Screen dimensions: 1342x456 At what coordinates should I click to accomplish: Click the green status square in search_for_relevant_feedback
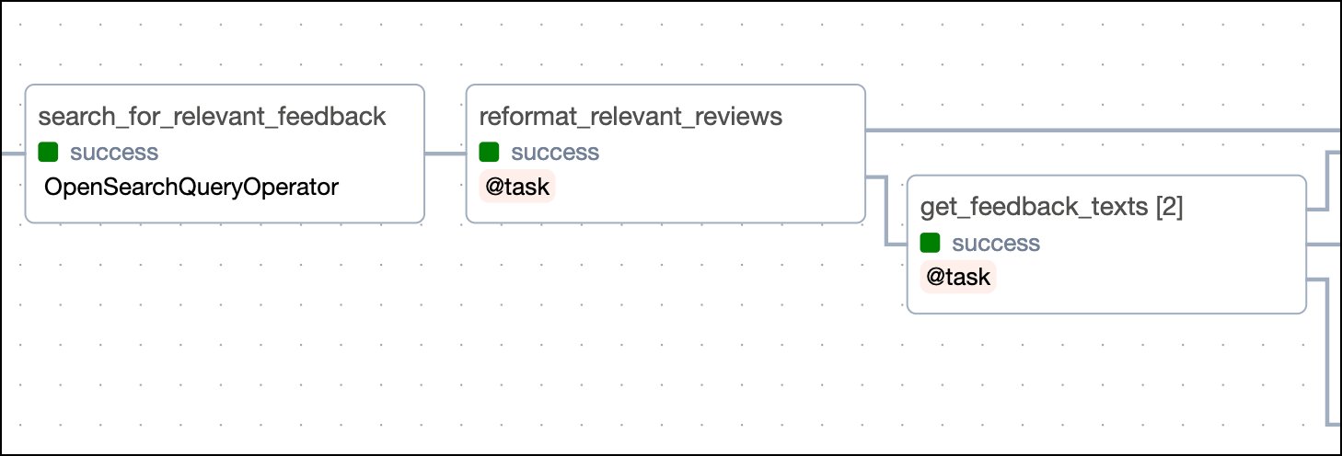coord(48,153)
